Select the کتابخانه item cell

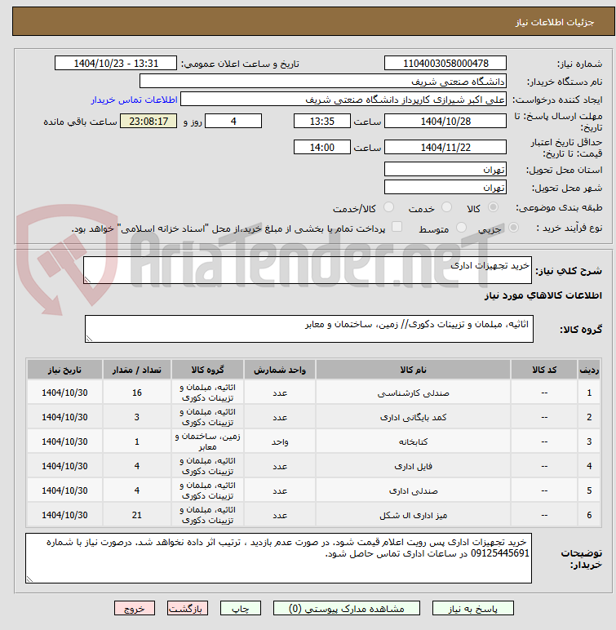[413, 441]
